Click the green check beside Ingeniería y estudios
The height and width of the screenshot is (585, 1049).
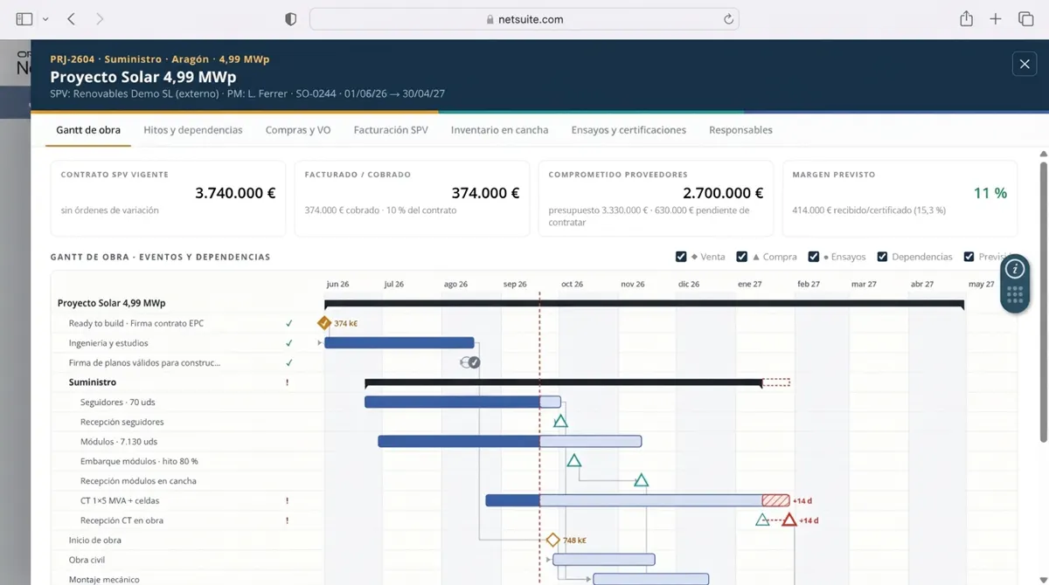(288, 343)
